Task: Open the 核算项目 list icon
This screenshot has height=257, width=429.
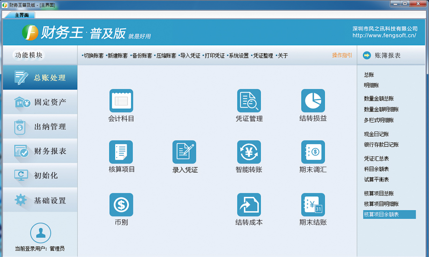Action: [121, 152]
